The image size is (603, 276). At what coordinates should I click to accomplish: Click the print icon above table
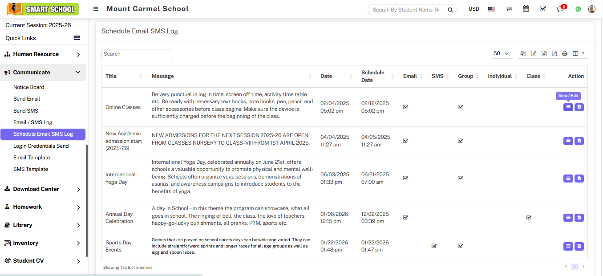pyautogui.click(x=565, y=53)
